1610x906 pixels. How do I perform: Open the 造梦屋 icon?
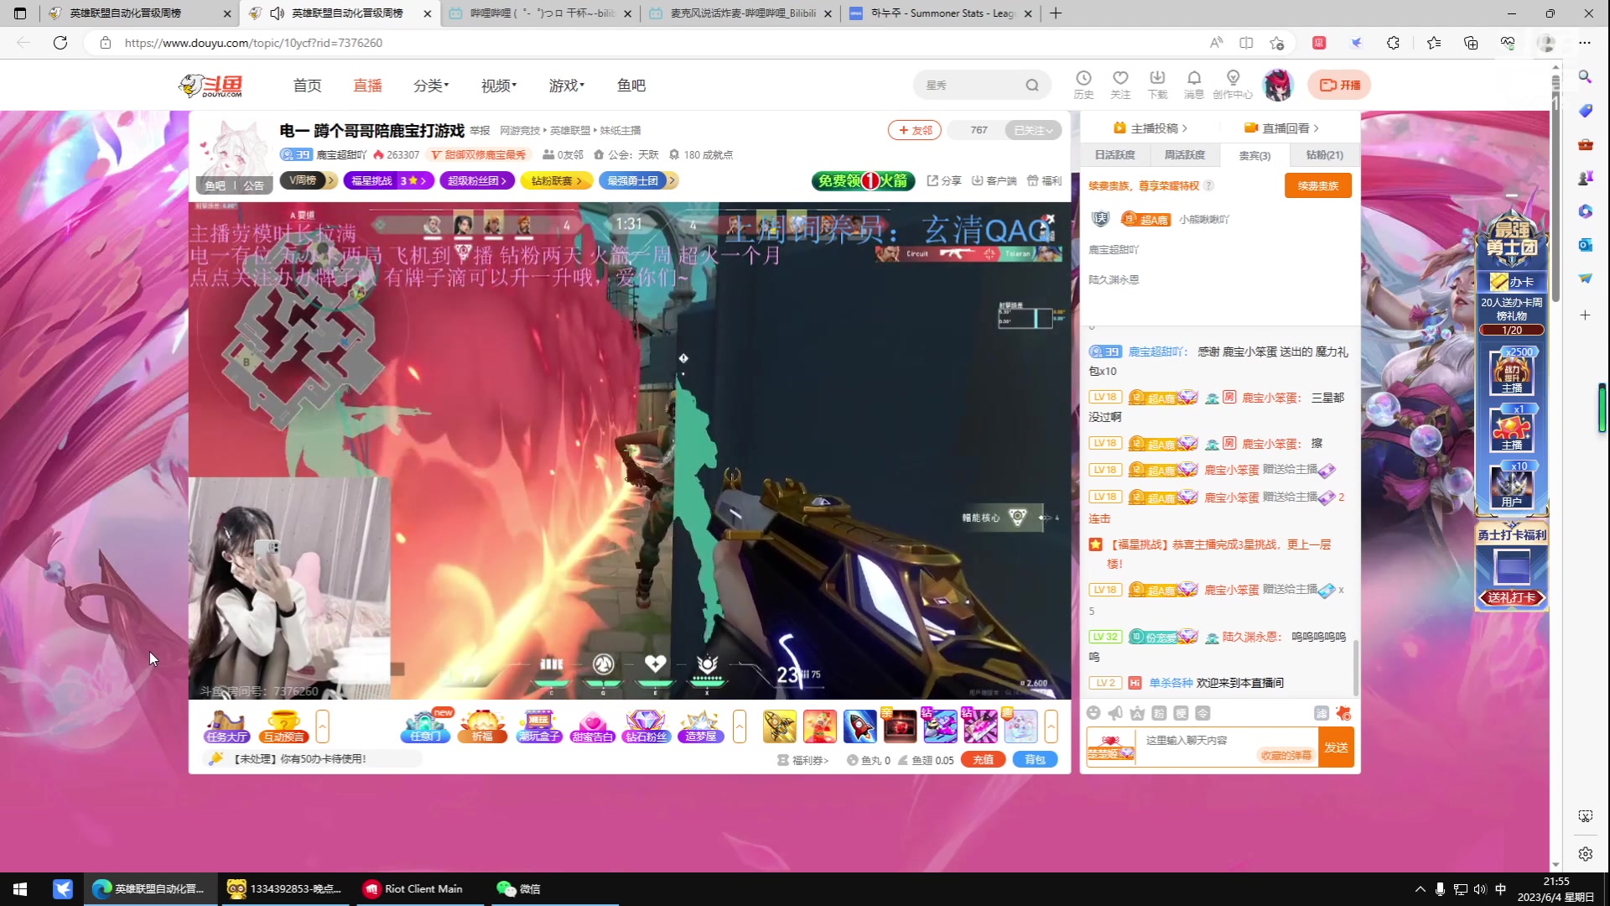tap(700, 726)
